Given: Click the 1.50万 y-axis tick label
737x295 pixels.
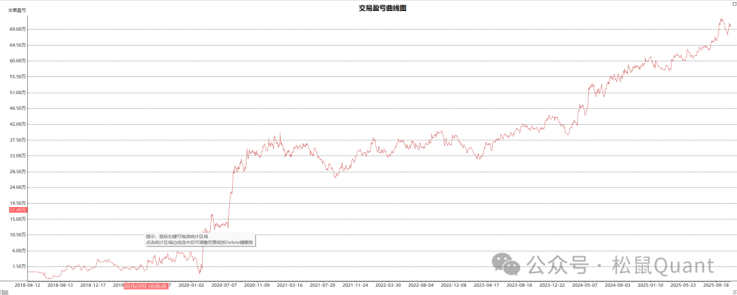Looking at the screenshot, I should pyautogui.click(x=19, y=266).
